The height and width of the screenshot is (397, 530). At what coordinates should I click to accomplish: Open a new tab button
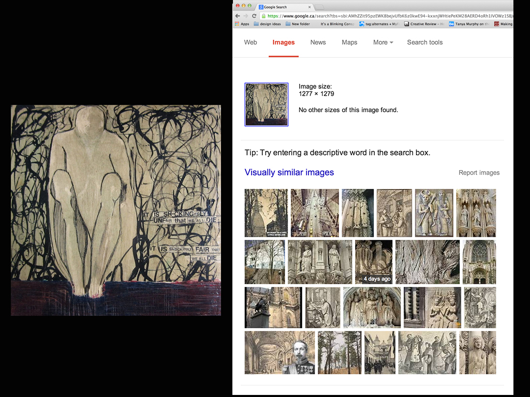coord(320,7)
